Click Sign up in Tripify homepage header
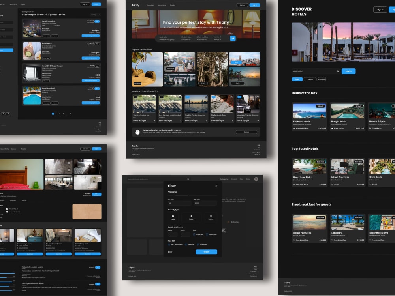 (242, 5)
